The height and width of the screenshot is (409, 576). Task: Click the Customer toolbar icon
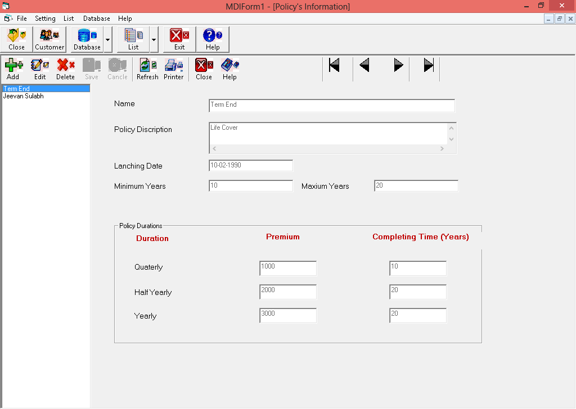point(49,38)
